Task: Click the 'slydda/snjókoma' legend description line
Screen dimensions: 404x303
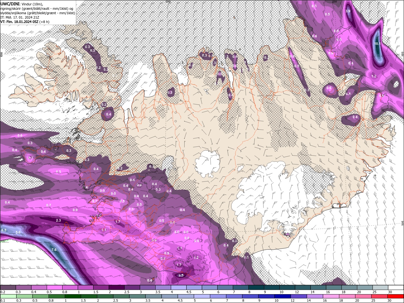Action: [x=38, y=13]
